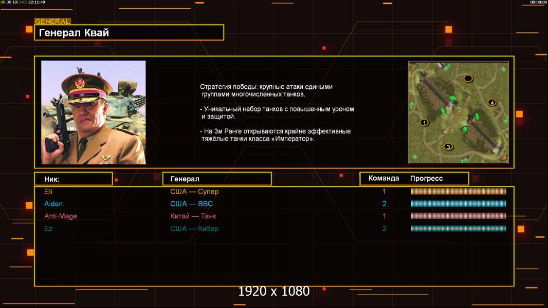Viewport: 548px width, 308px height.
Task: Click the 'Прогресс' column header
Action: (426, 179)
